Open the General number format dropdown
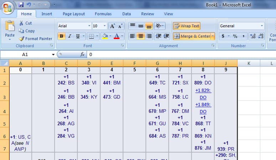The height and width of the screenshot is (160, 276). pyautogui.click(x=262, y=26)
